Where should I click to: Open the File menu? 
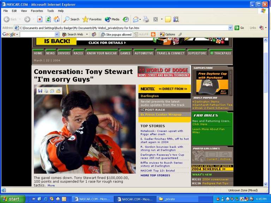6,11
